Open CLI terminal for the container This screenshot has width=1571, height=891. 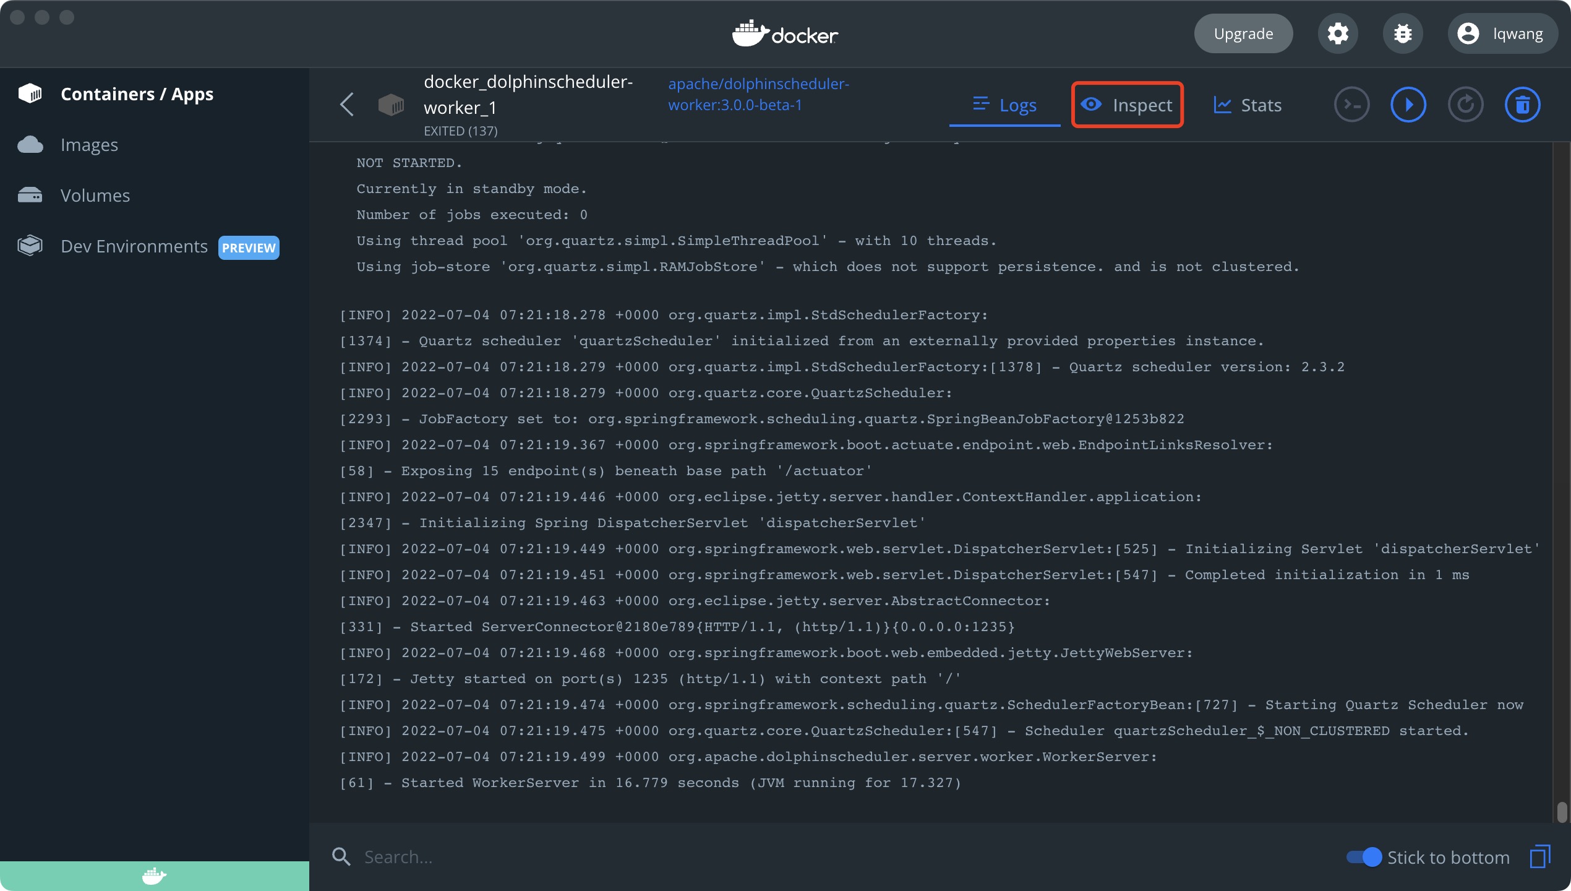pyautogui.click(x=1351, y=105)
